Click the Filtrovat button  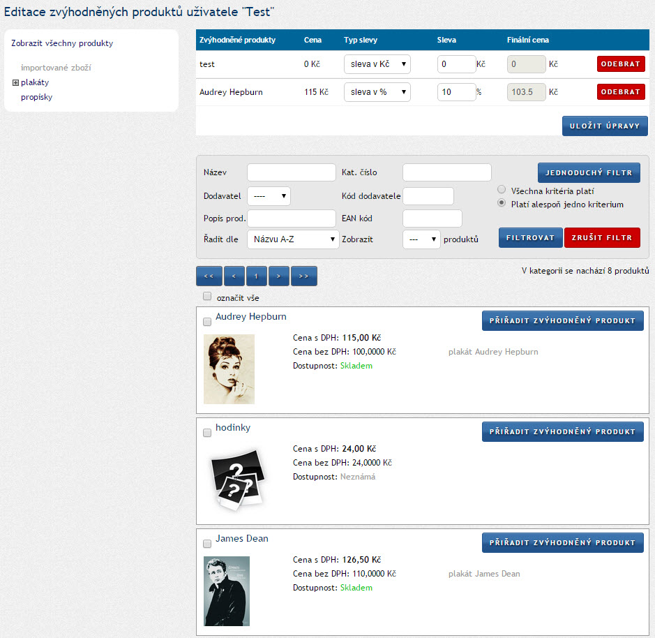click(x=530, y=238)
